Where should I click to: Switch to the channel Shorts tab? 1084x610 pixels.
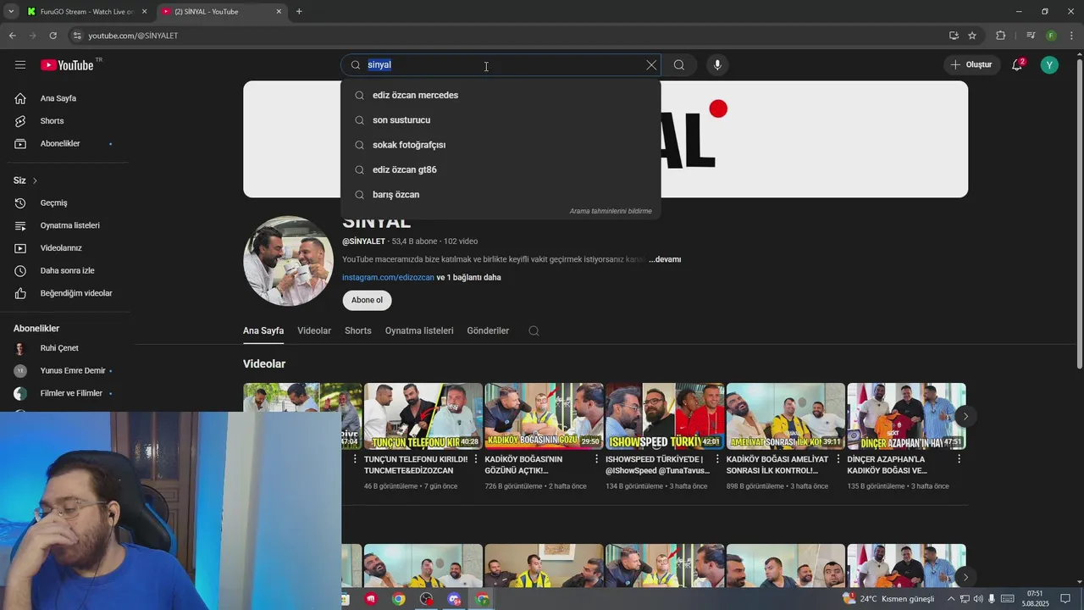(358, 330)
